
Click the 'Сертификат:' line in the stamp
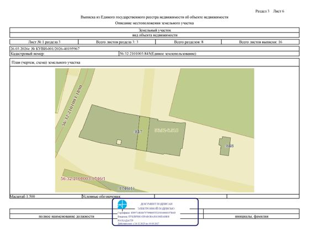(x=147, y=213)
